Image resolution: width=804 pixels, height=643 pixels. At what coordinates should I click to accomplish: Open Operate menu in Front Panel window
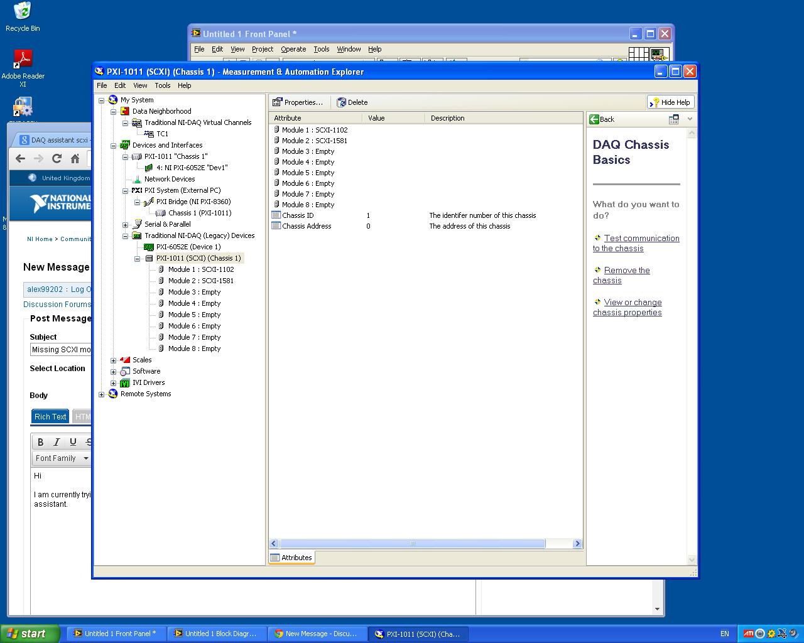coord(293,49)
